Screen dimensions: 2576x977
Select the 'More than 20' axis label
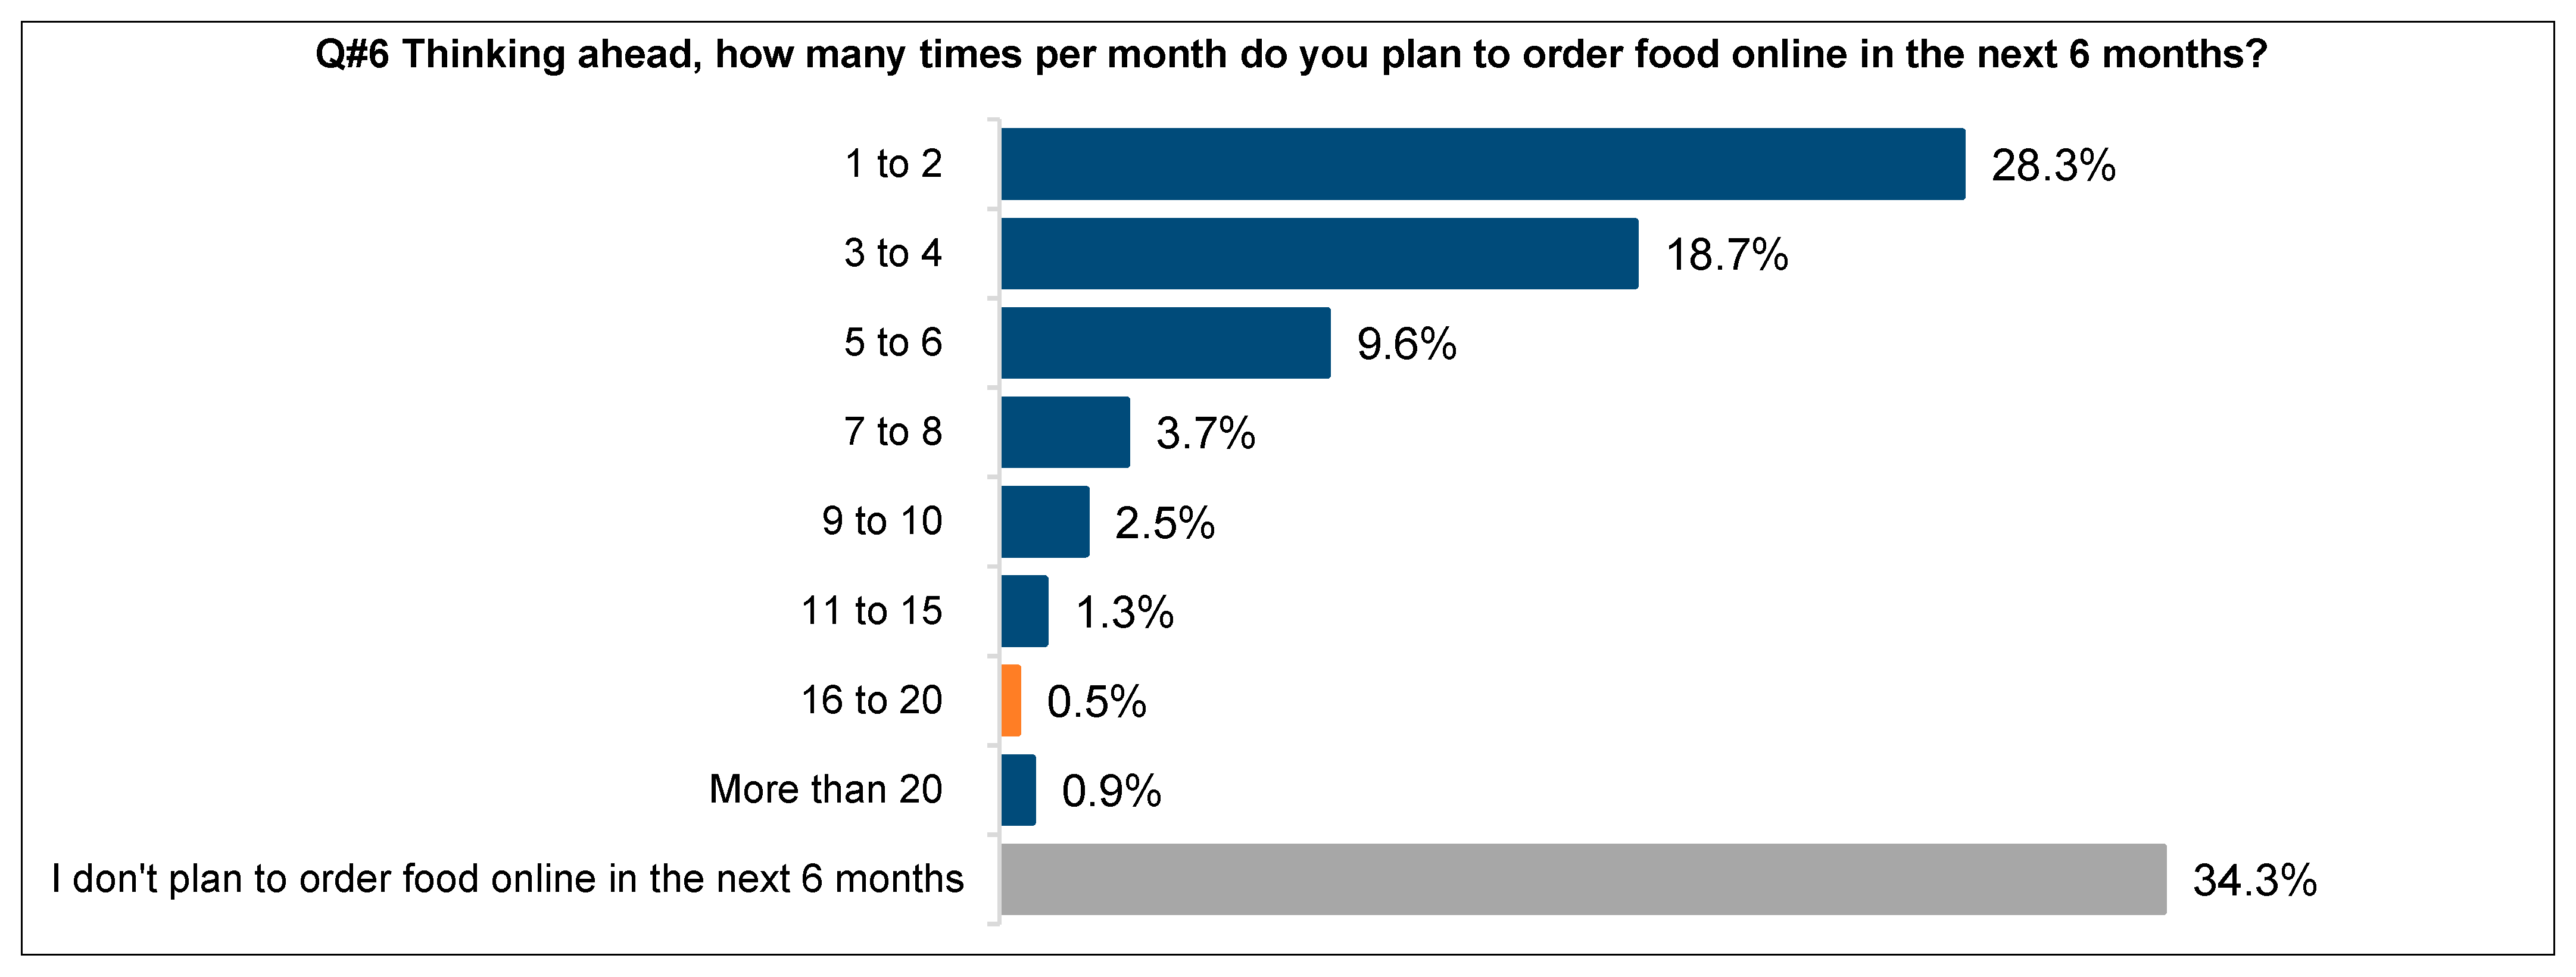pos(825,790)
